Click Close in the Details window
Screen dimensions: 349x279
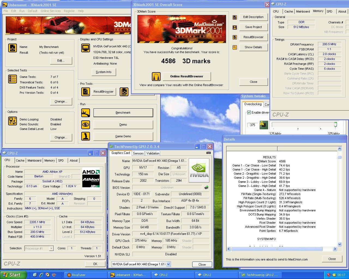coord(332,259)
